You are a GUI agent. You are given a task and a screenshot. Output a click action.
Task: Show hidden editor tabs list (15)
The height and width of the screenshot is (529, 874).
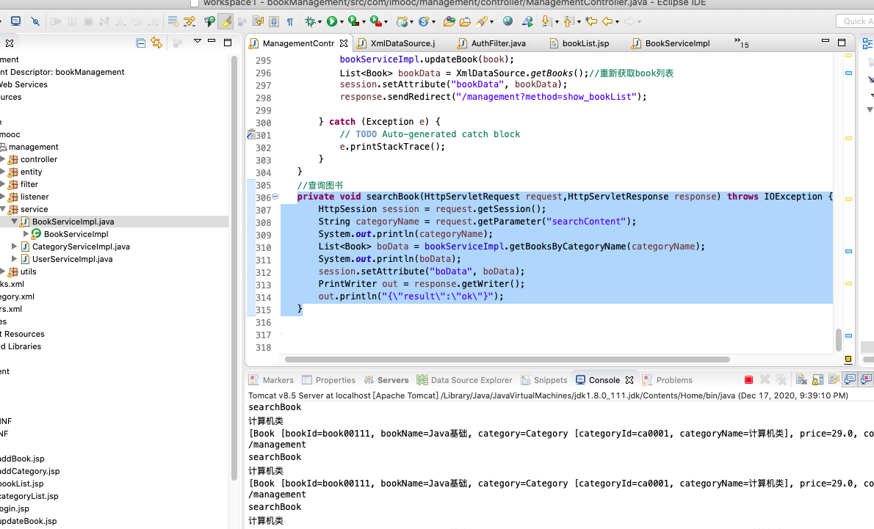click(741, 43)
